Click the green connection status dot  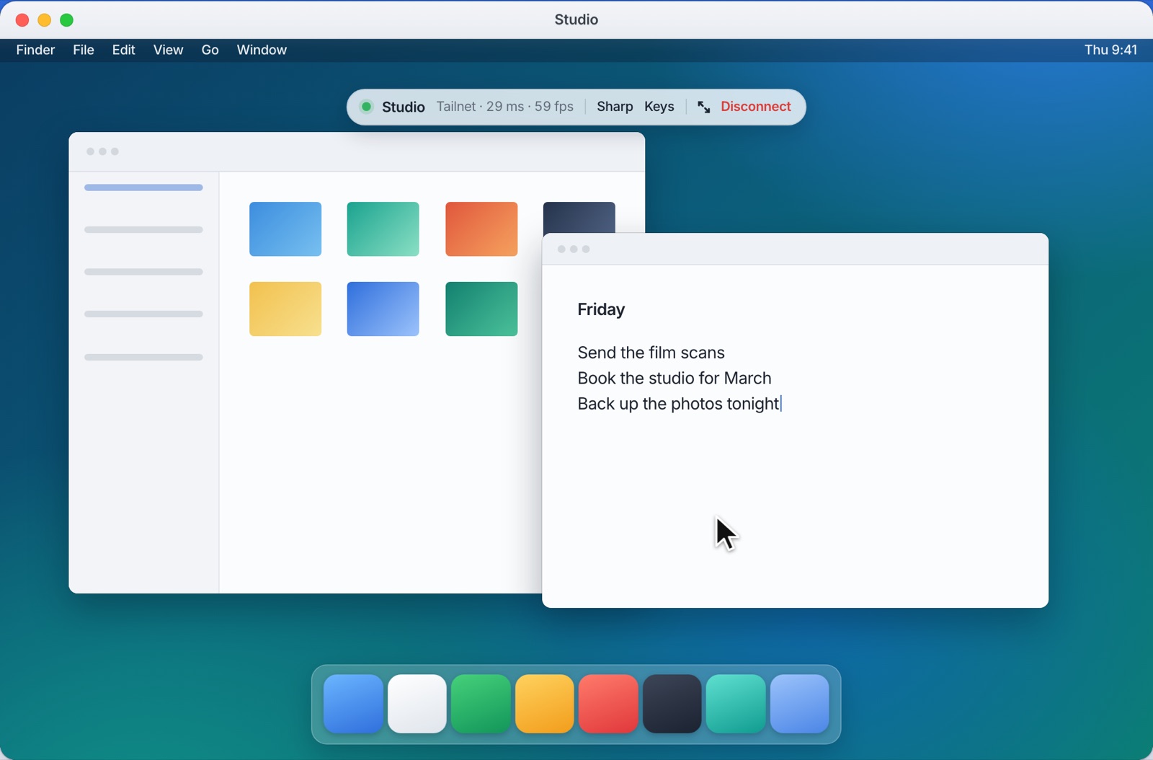click(366, 107)
